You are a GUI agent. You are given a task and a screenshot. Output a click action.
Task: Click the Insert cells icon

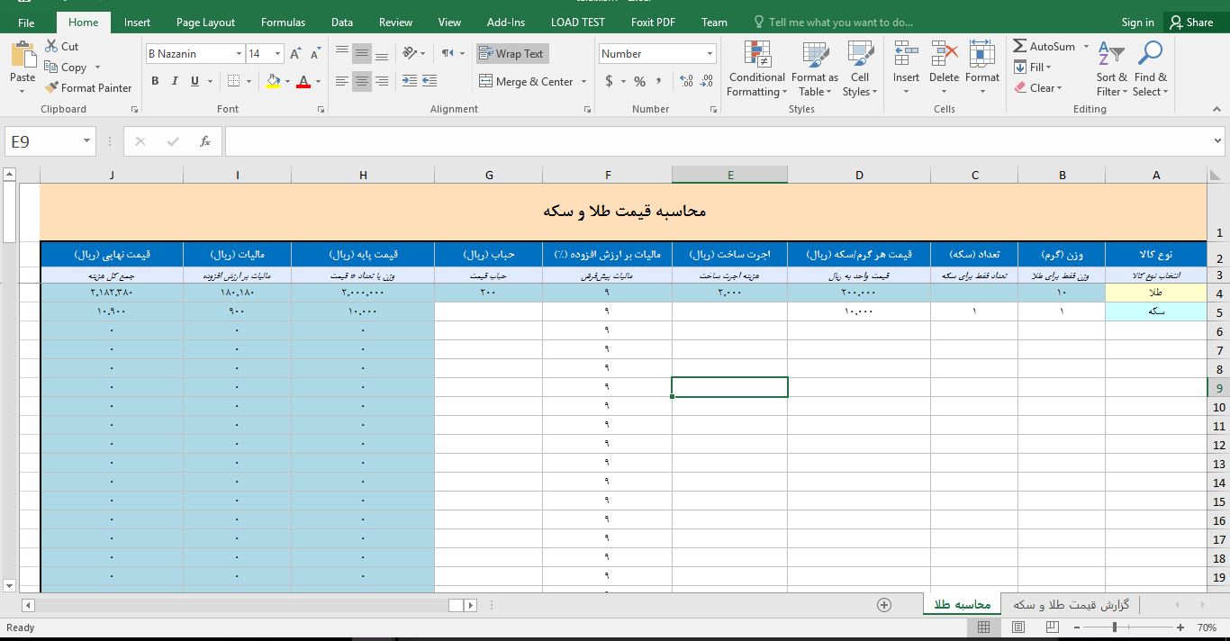[x=907, y=55]
